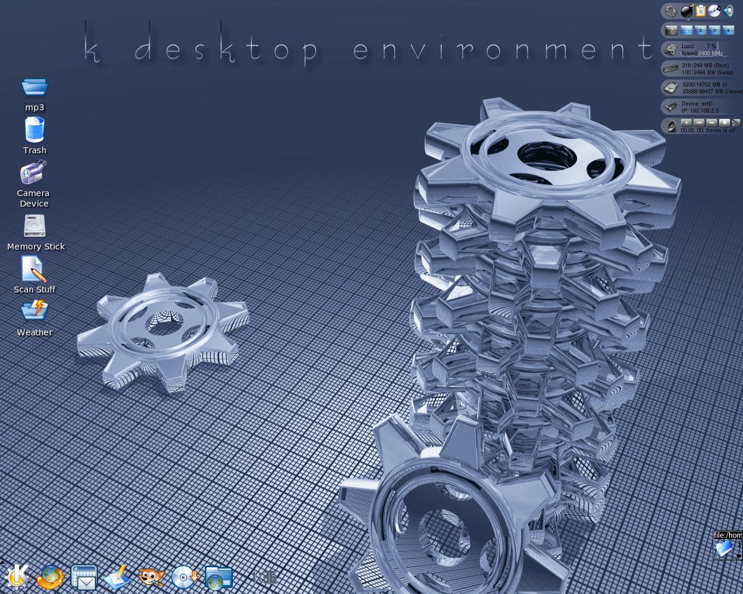Launch the Firefox browser from panel
The width and height of the screenshot is (743, 594).
click(51, 578)
